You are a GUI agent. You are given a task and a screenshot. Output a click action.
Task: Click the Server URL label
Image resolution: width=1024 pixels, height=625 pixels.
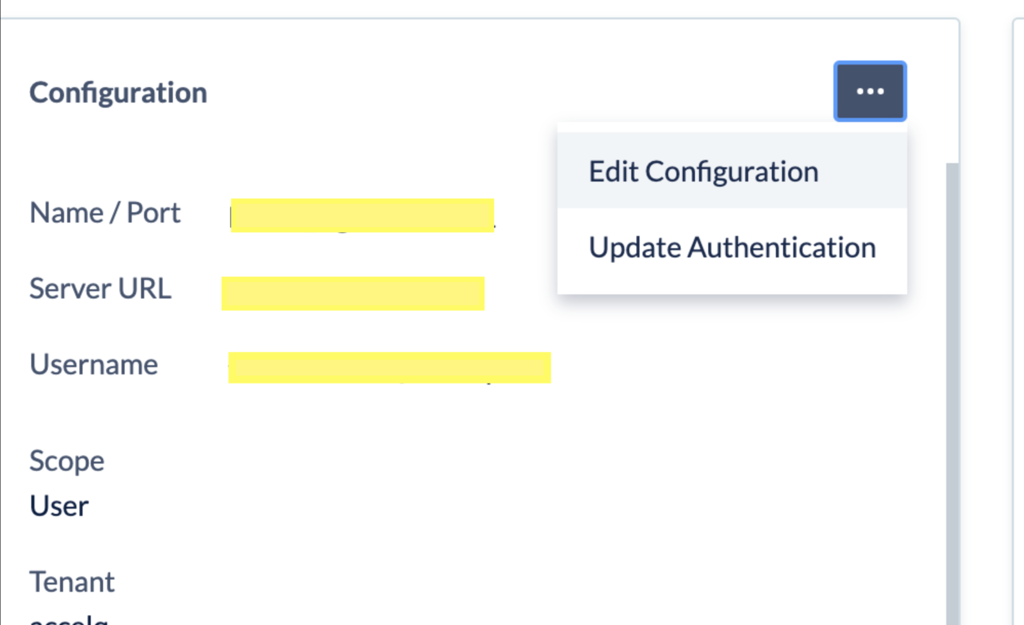click(100, 288)
